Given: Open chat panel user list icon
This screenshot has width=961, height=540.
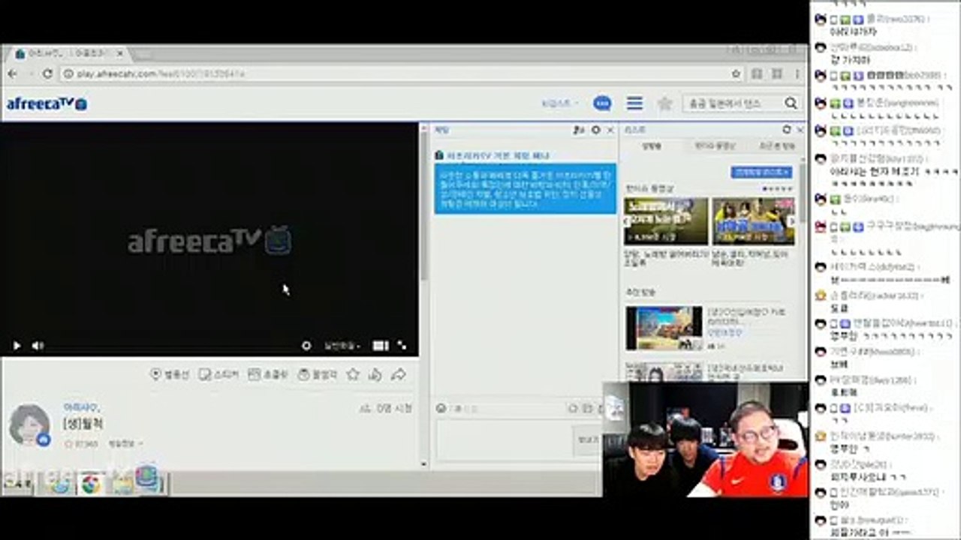Looking at the screenshot, I should point(578,130).
